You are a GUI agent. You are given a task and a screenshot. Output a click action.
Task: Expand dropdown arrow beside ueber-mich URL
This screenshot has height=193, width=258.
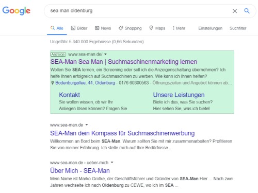point(112,163)
